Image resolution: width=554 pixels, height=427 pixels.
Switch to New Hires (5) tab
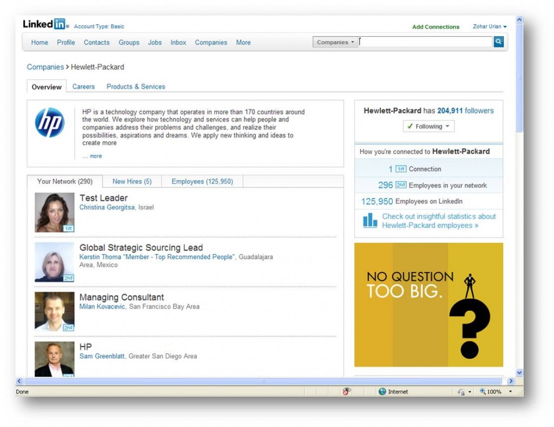point(132,181)
